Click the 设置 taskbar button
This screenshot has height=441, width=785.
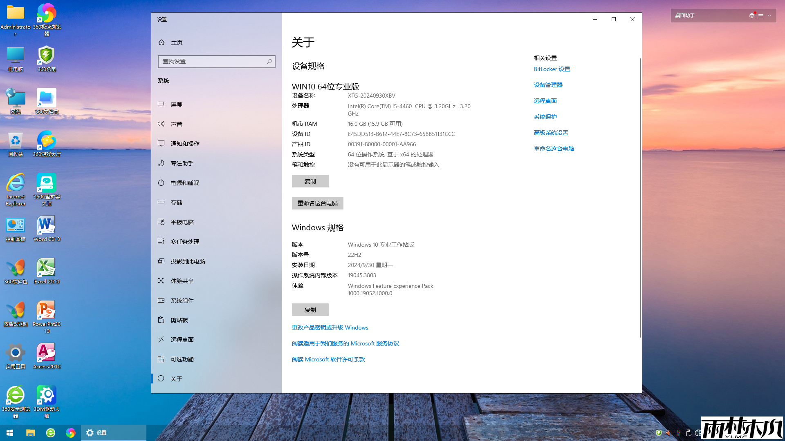[x=114, y=433]
